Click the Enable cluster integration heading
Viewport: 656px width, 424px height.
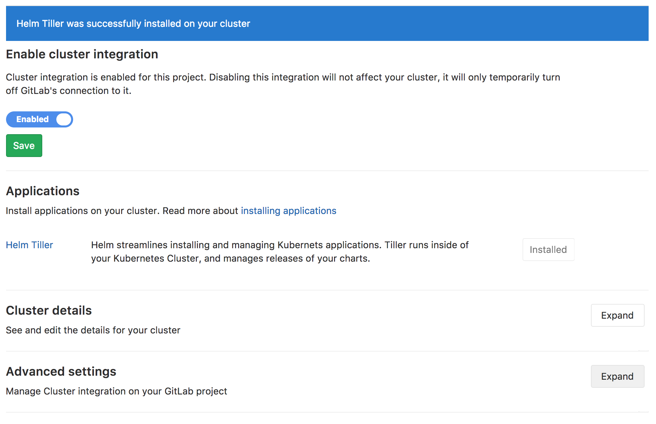82,54
